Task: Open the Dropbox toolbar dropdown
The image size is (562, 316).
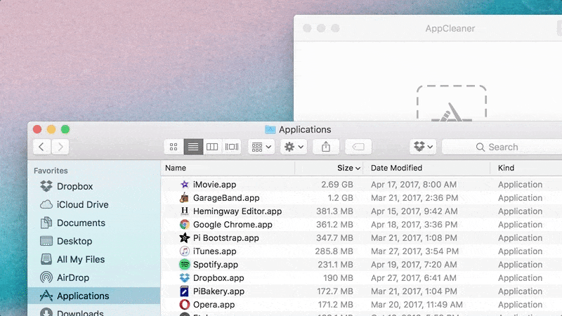Action: [x=424, y=147]
